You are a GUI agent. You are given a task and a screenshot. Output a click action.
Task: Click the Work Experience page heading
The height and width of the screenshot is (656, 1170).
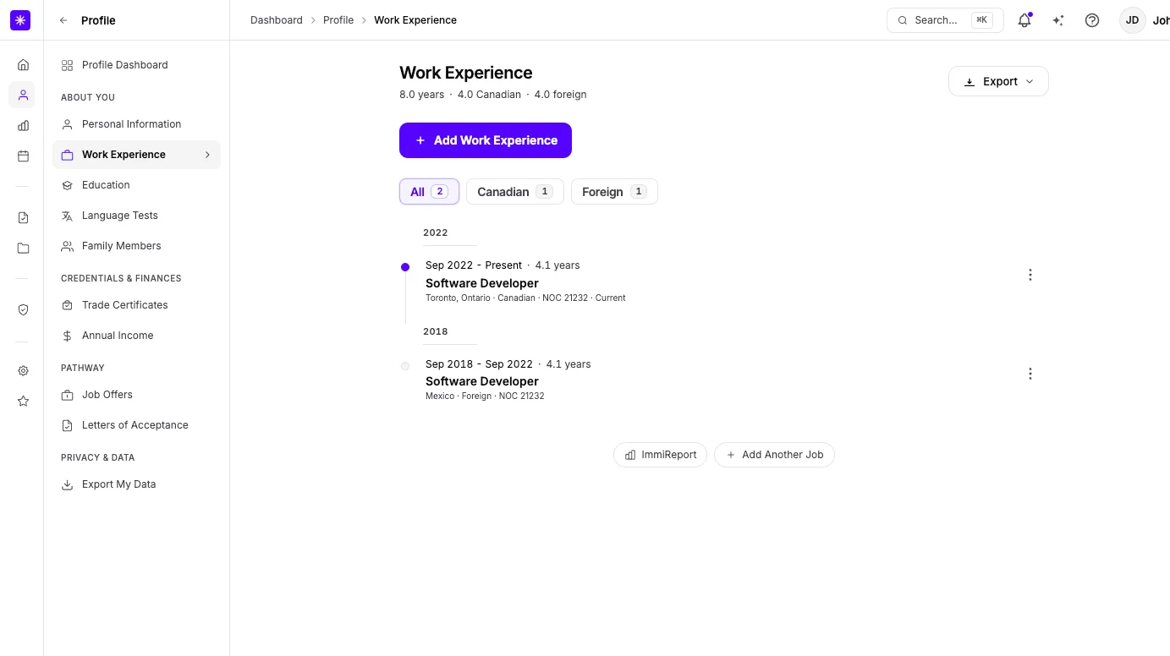pos(466,73)
